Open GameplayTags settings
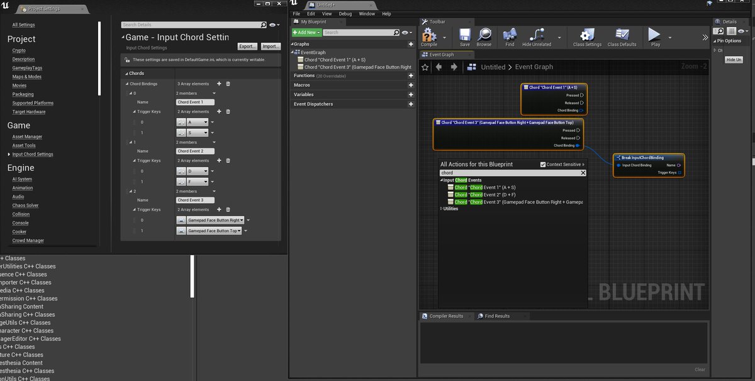This screenshot has width=755, height=381. pyautogui.click(x=27, y=68)
